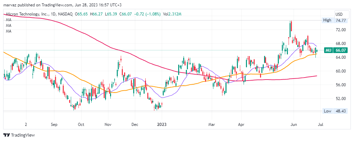Screen dimensions: 354x141
Task: Click the 68.00 price axis tick
Action: 341,43
